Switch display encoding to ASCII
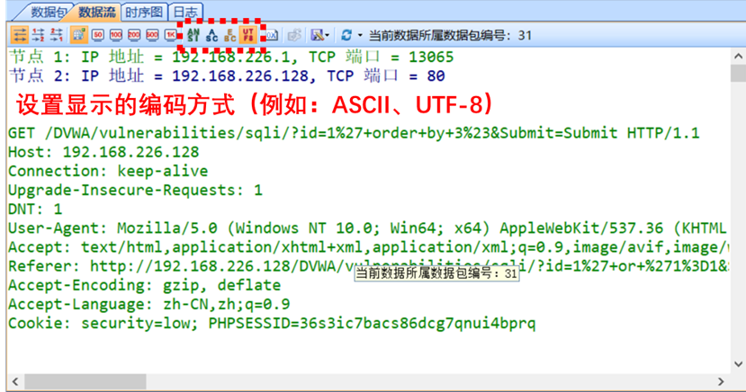The image size is (746, 392). coord(211,35)
